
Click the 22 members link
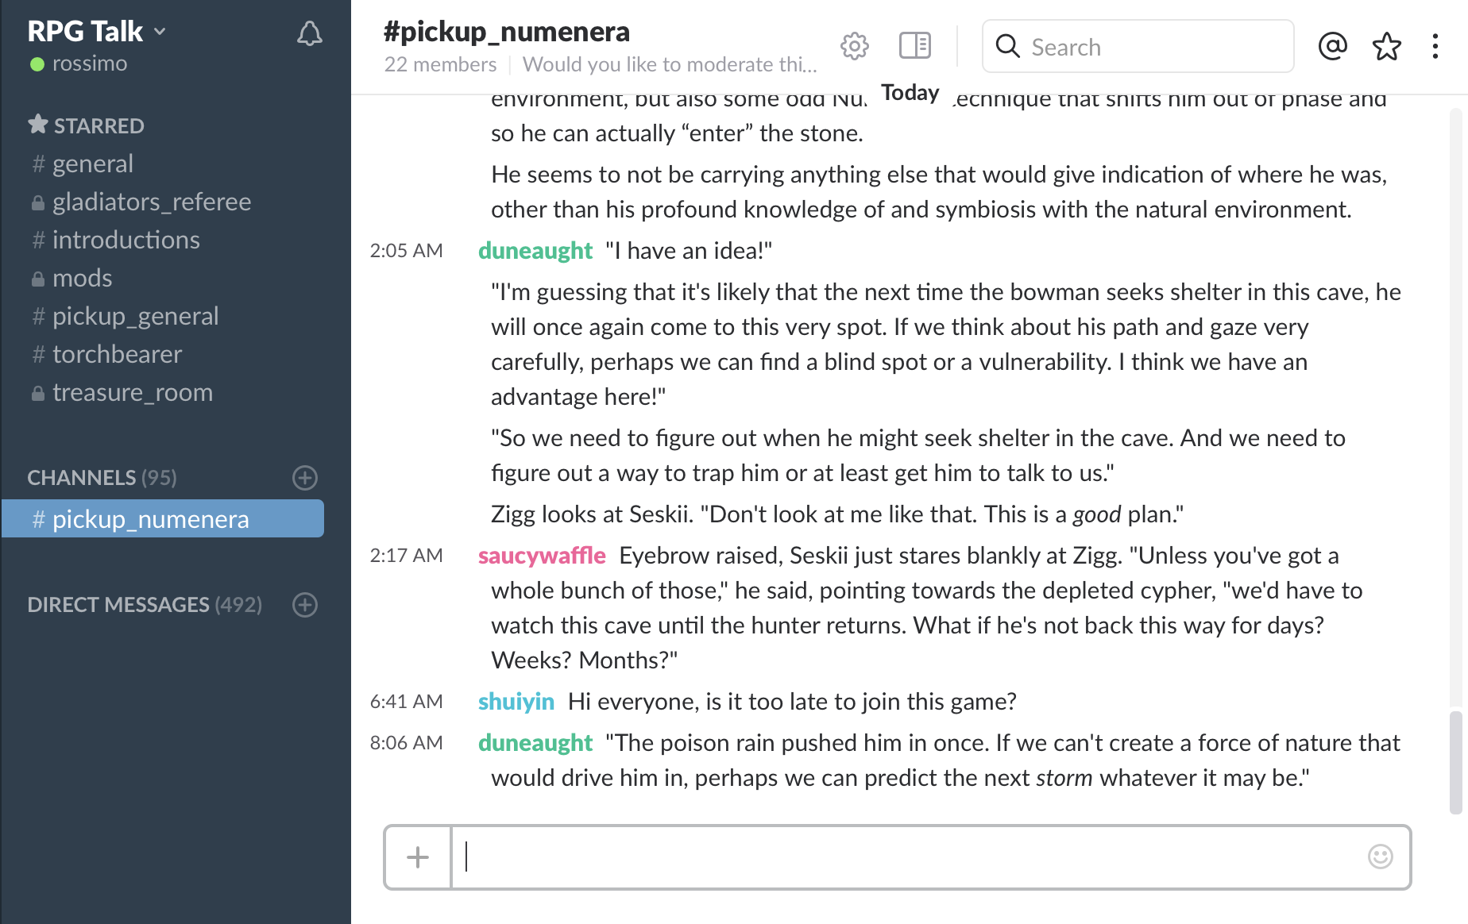click(441, 64)
